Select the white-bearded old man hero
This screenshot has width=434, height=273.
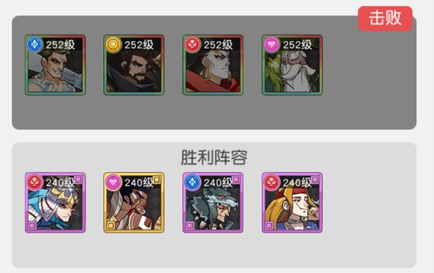(292, 65)
